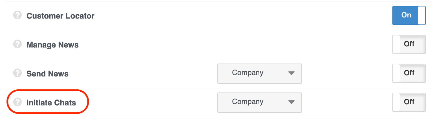Select the circled Initiate Chats label

pos(51,103)
